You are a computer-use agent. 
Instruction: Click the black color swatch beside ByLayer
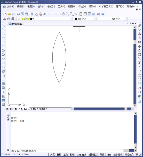(76, 19)
